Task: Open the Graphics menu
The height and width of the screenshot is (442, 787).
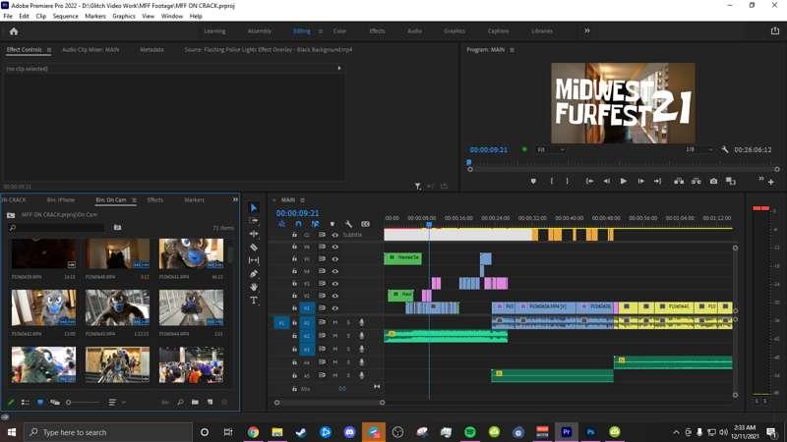Action: coord(124,16)
